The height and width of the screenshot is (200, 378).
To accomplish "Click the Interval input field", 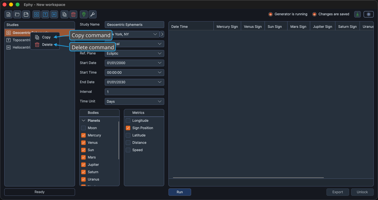I will (x=134, y=92).
